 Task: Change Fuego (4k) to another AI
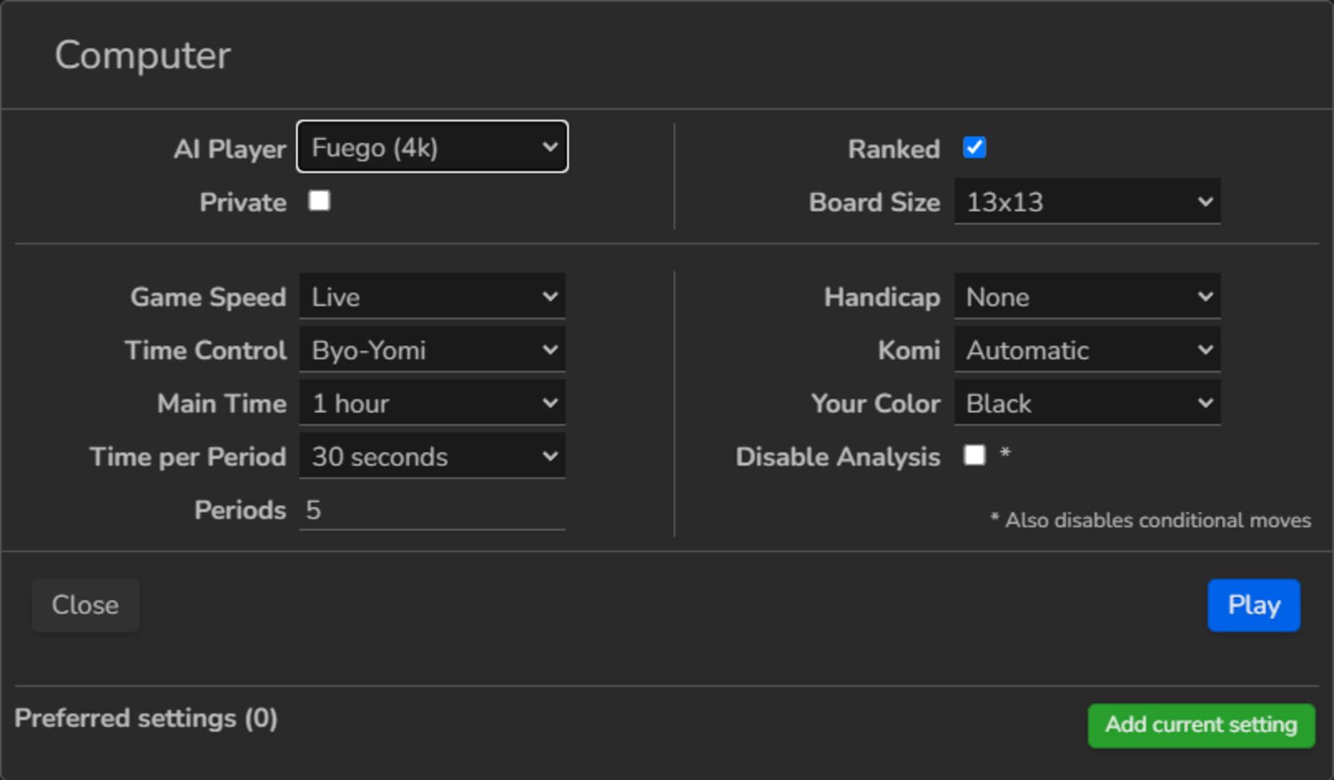click(431, 147)
